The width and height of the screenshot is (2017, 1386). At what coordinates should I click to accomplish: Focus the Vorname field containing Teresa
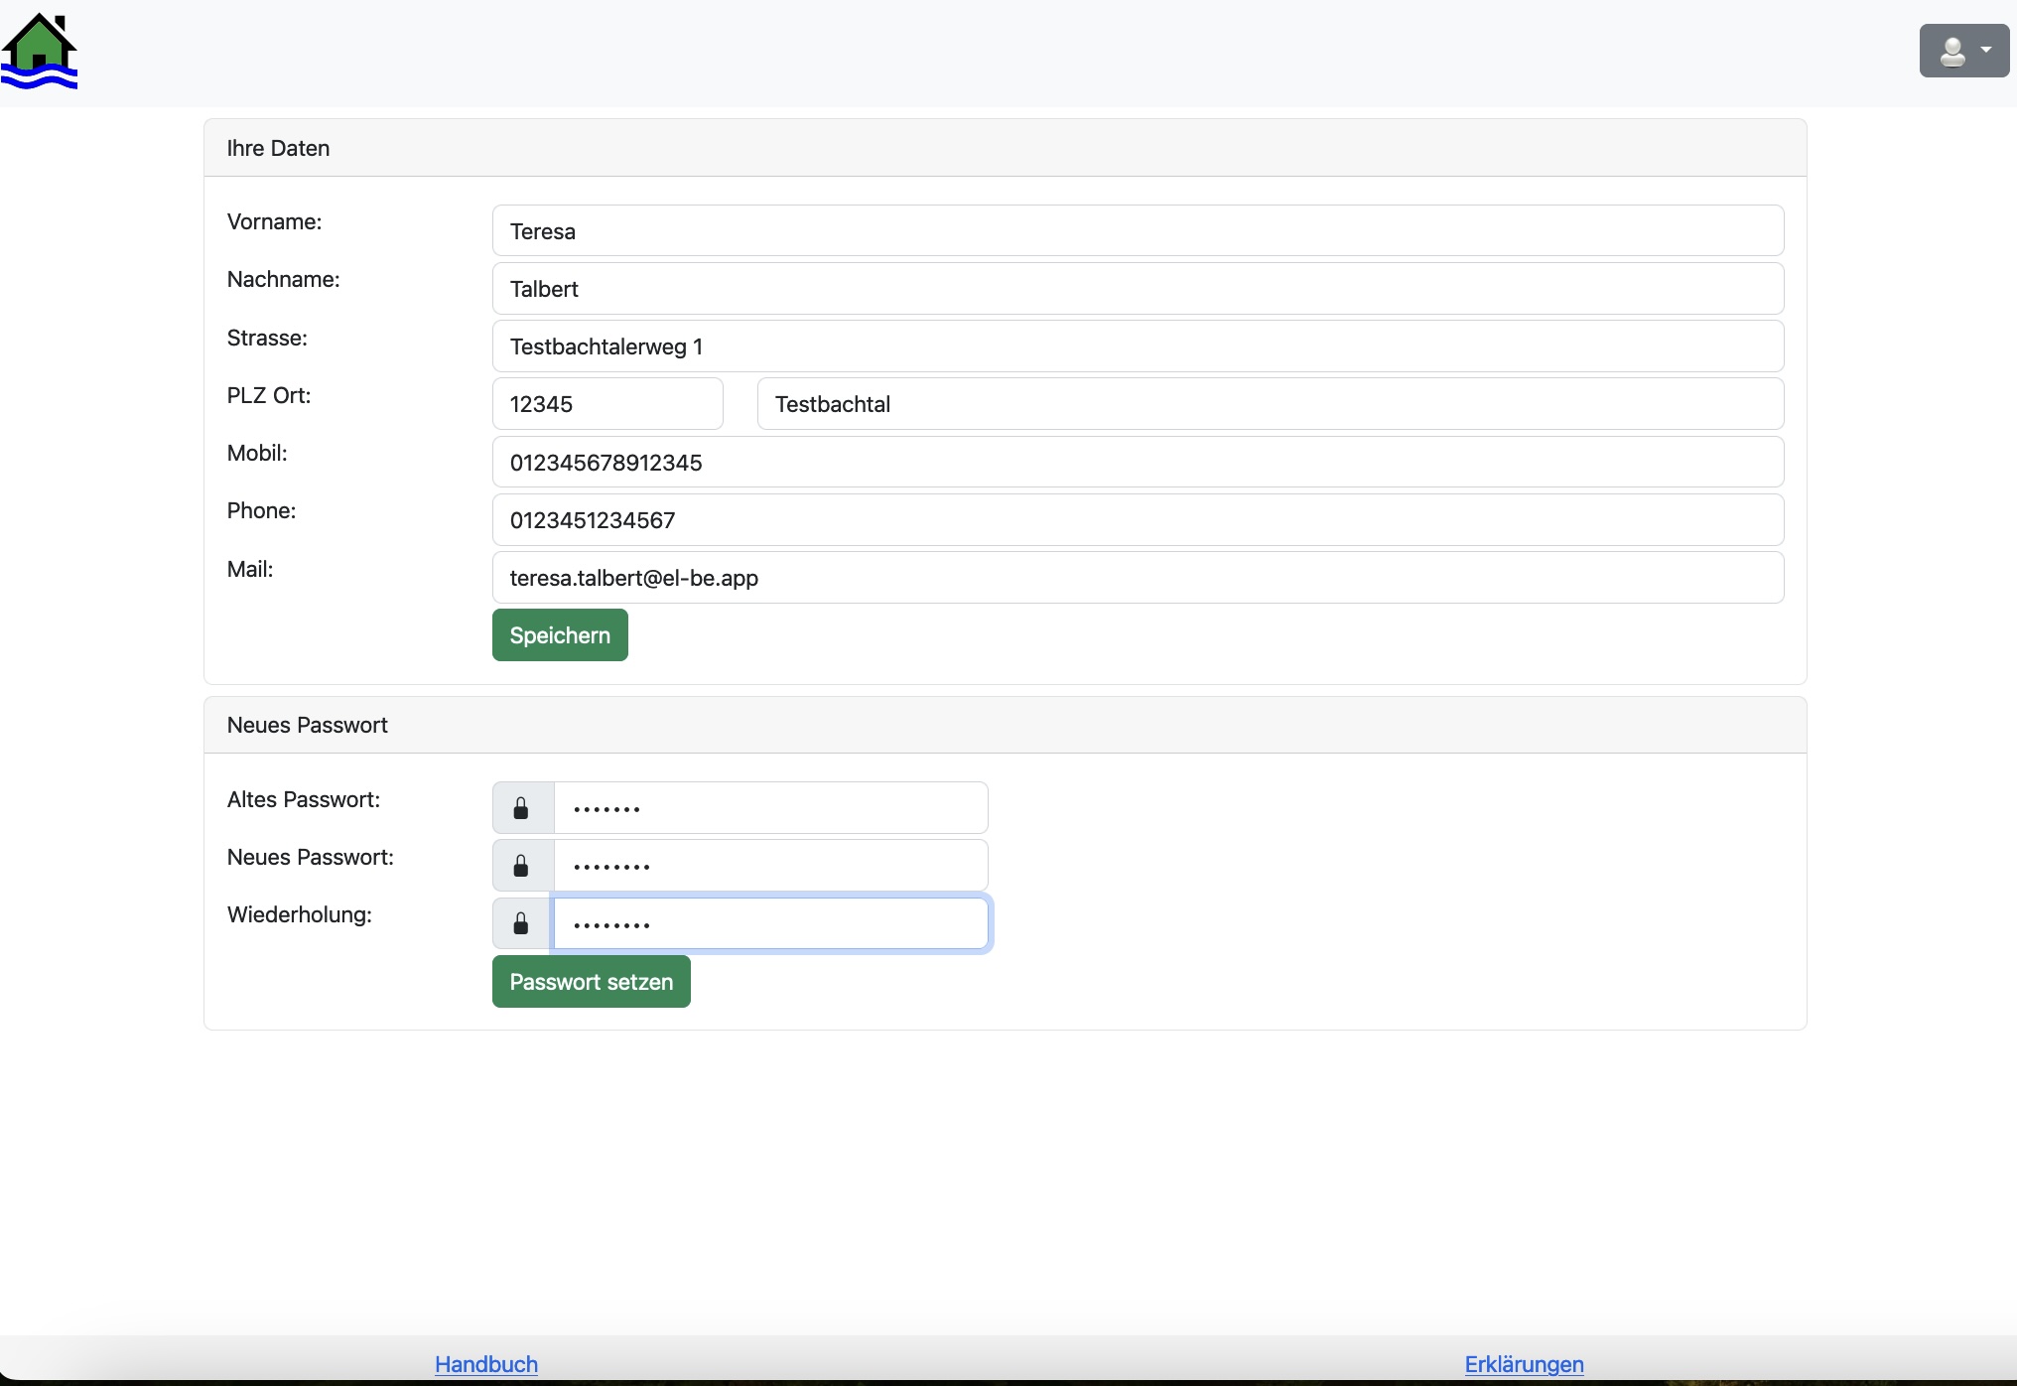coord(1138,231)
